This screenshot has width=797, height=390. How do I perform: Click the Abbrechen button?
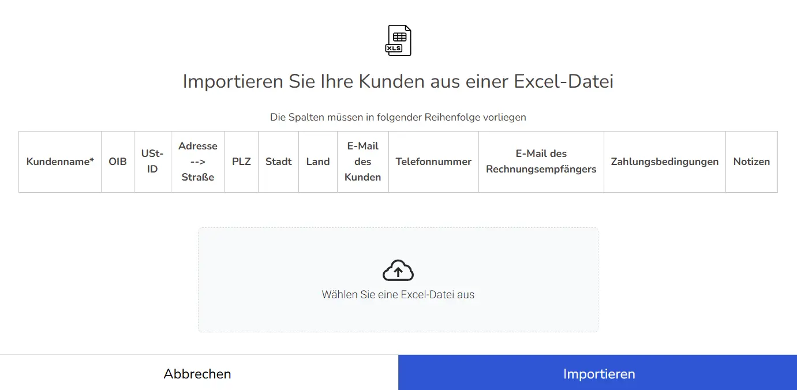click(x=197, y=373)
